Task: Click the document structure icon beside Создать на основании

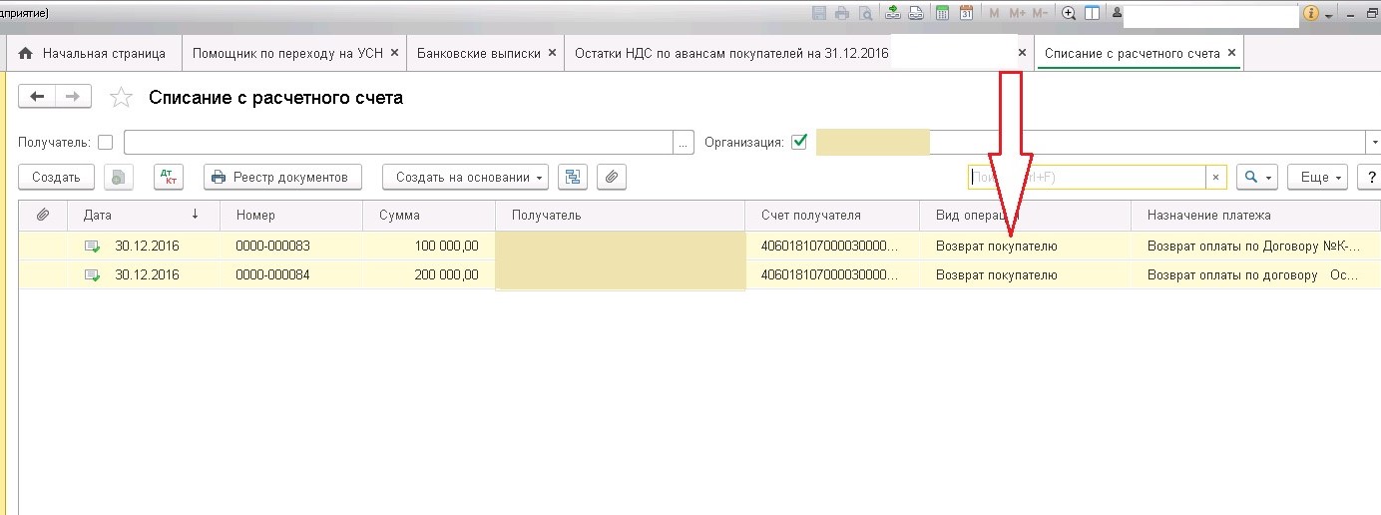Action: (573, 177)
